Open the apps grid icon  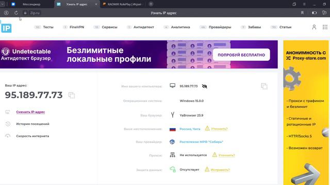325,27
